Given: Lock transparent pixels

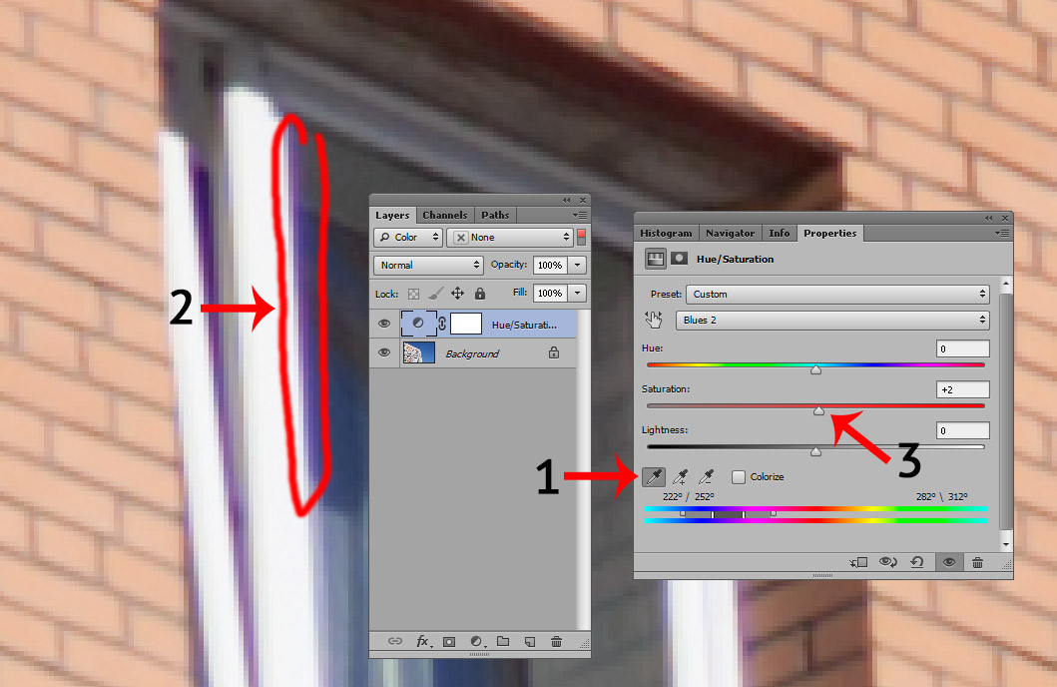Looking at the screenshot, I should point(414,294).
